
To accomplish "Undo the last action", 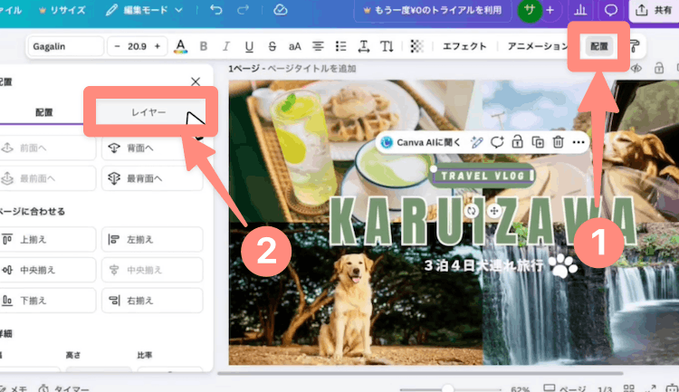I will (215, 10).
